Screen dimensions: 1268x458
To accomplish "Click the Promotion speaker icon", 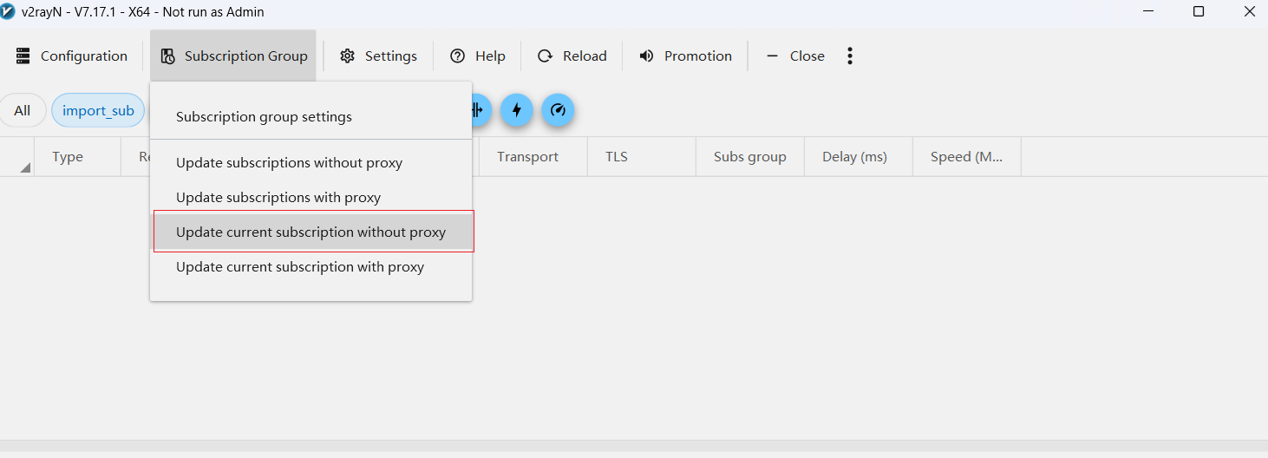I will (647, 56).
